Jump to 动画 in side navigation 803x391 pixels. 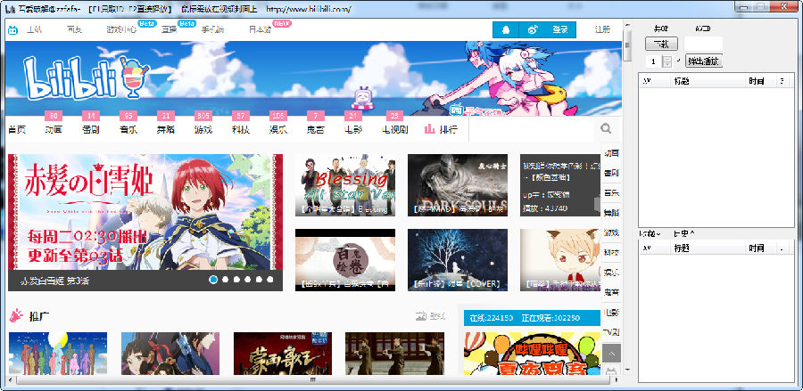(611, 153)
